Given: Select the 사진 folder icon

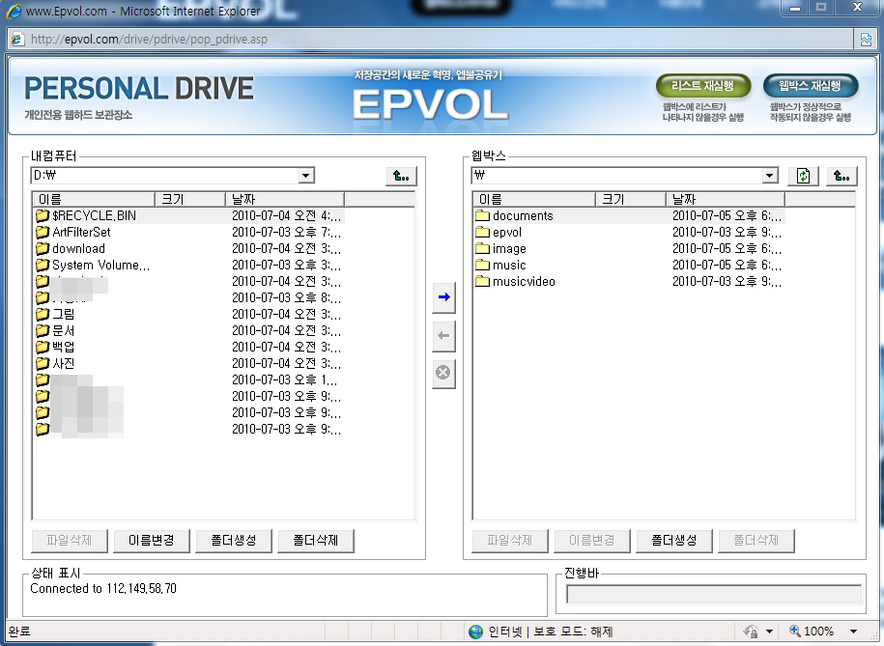Looking at the screenshot, I should 43,363.
